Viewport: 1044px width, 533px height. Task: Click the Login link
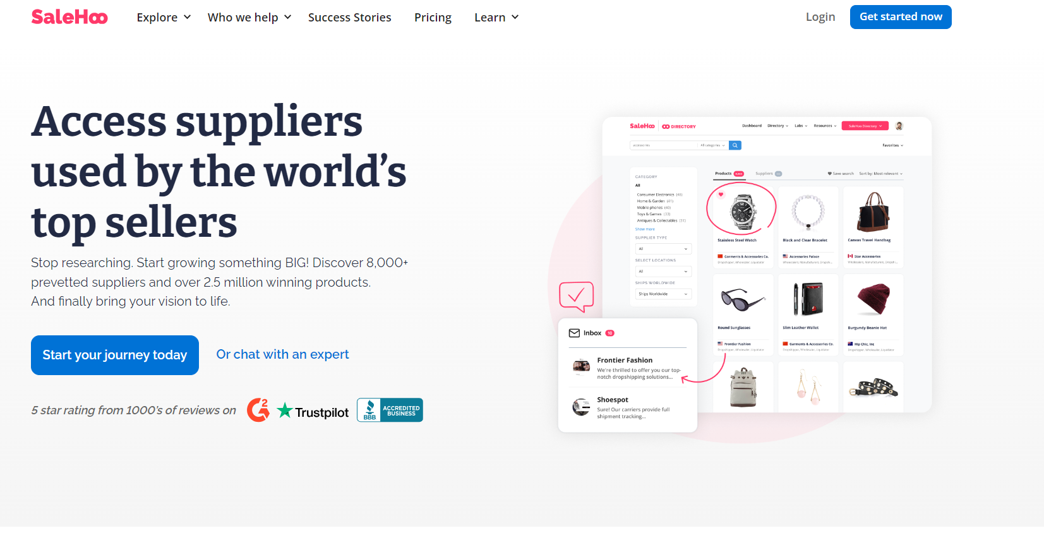point(820,17)
